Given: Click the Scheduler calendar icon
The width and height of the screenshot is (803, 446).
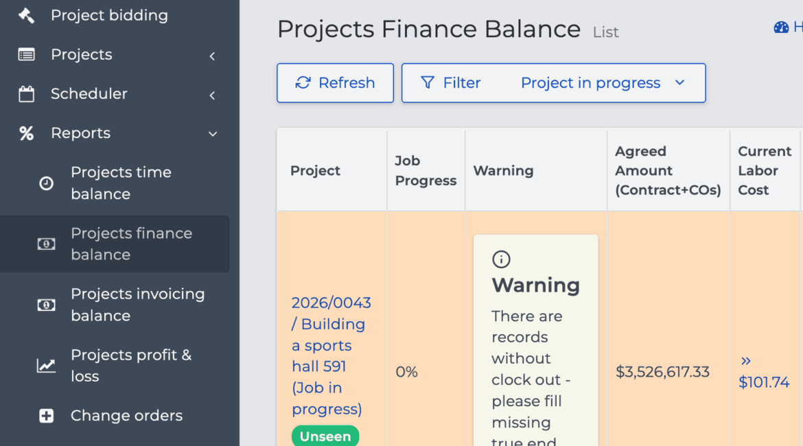Looking at the screenshot, I should [26, 94].
